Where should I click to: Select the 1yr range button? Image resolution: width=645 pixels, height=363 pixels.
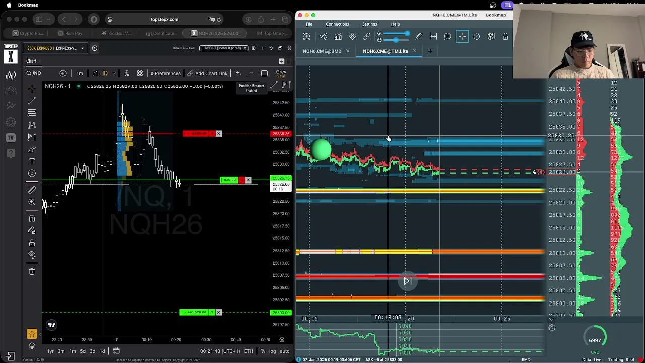[50, 351]
